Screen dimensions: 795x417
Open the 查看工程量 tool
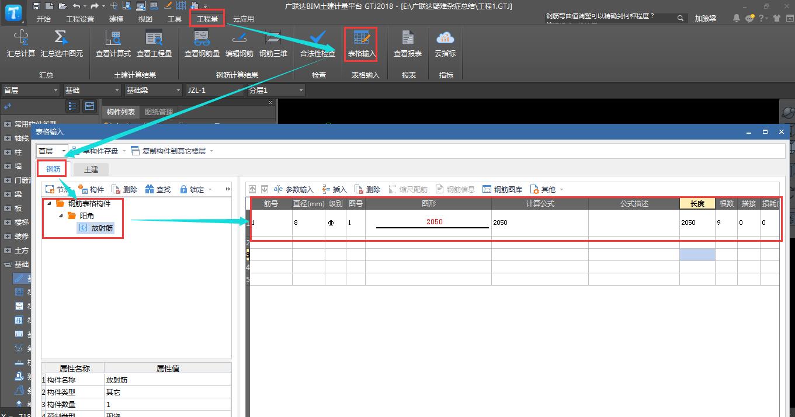[154, 44]
